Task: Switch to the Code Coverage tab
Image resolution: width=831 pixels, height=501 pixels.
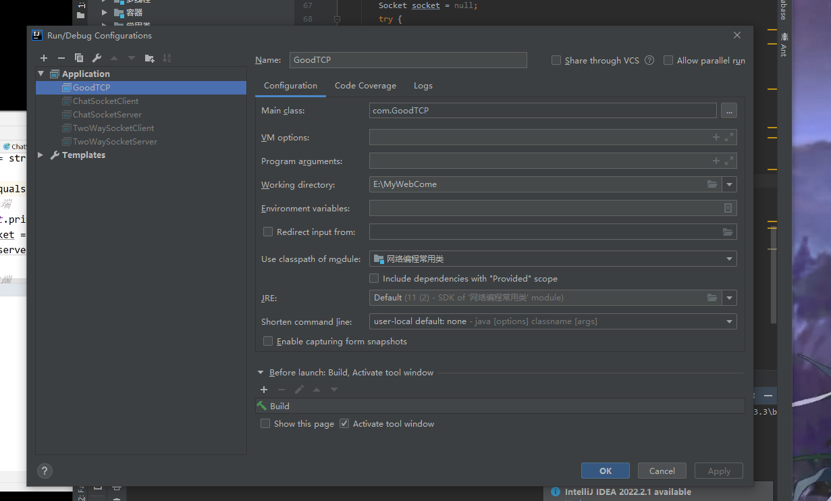Action: 365,86
